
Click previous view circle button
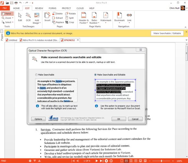pos(106,161)
